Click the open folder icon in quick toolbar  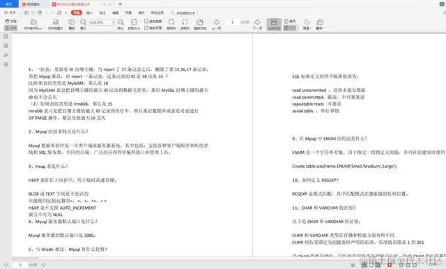coord(26,13)
